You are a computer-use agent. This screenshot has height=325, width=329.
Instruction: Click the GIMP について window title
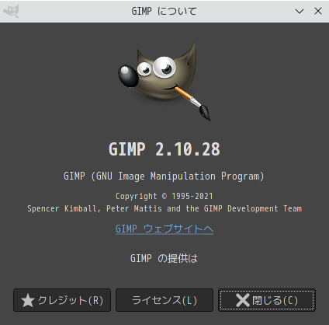[x=164, y=11]
